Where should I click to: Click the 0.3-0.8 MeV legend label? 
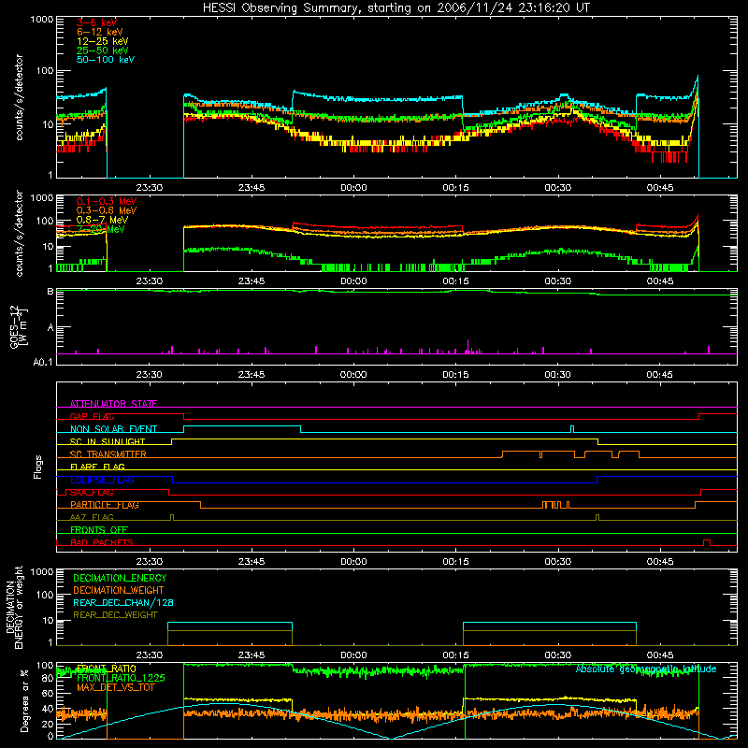pyautogui.click(x=107, y=210)
